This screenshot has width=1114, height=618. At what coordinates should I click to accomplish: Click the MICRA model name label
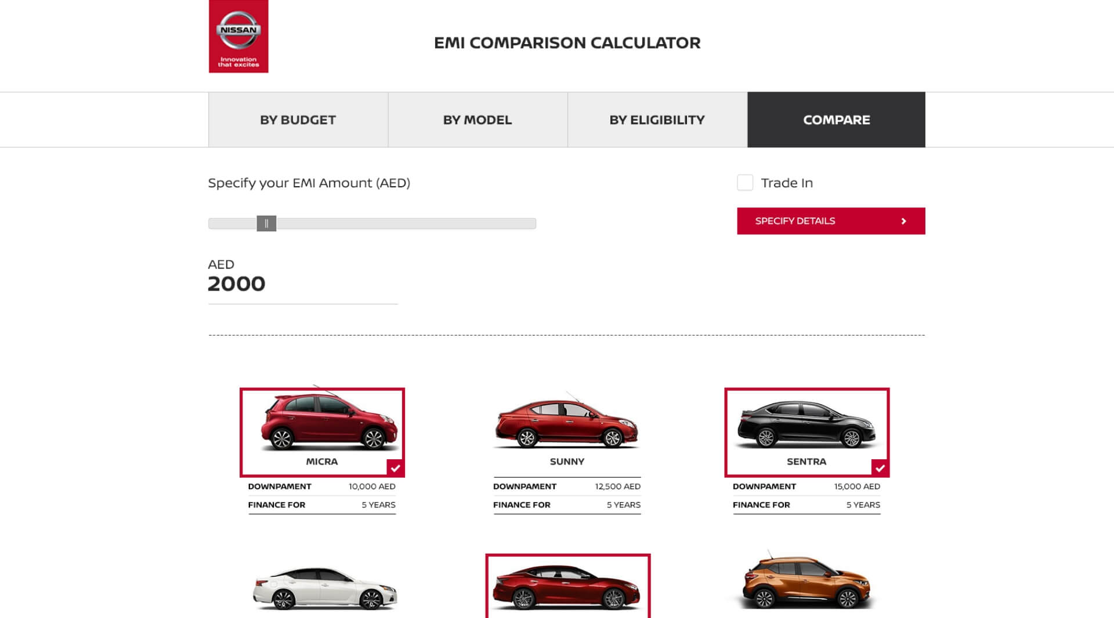(322, 461)
